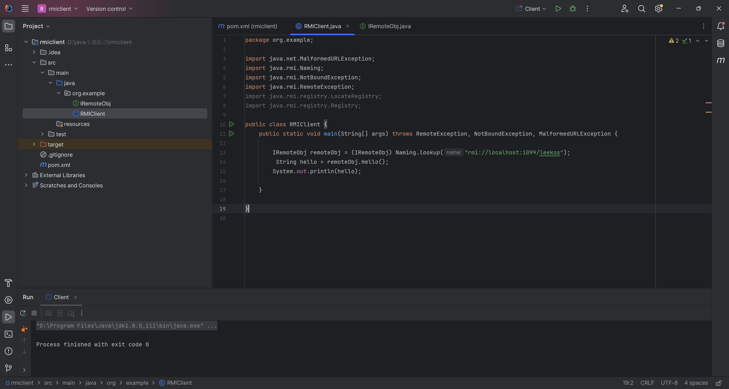Place cursor in the println code line

click(317, 171)
